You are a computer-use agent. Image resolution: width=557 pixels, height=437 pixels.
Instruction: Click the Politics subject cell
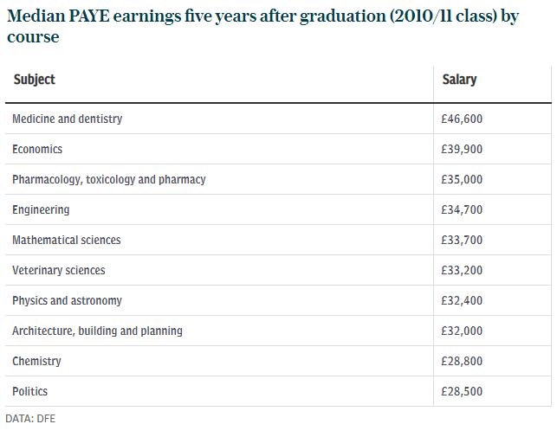click(30, 391)
